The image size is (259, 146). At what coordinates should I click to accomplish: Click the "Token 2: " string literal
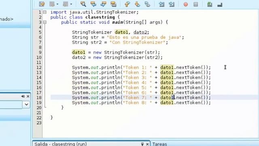point(138,73)
